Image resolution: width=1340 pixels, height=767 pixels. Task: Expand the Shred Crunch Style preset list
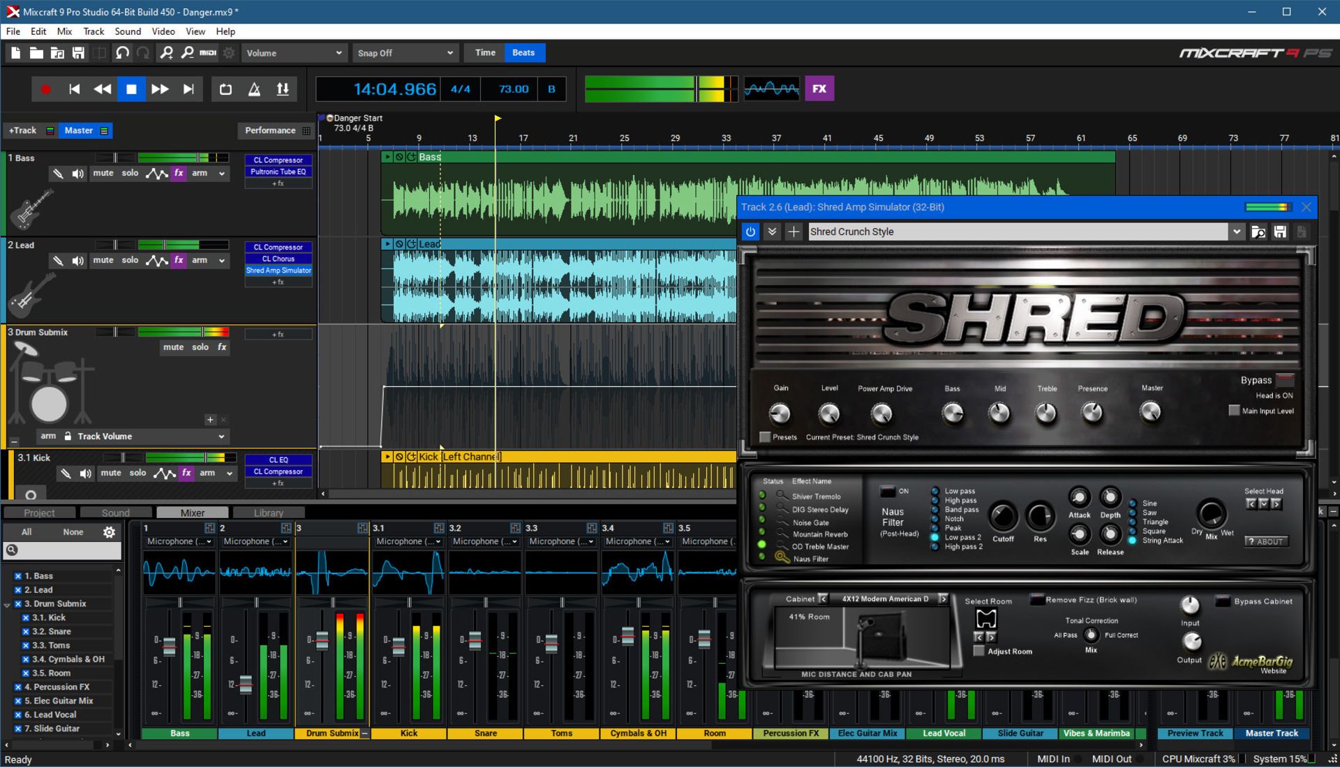(x=1237, y=231)
